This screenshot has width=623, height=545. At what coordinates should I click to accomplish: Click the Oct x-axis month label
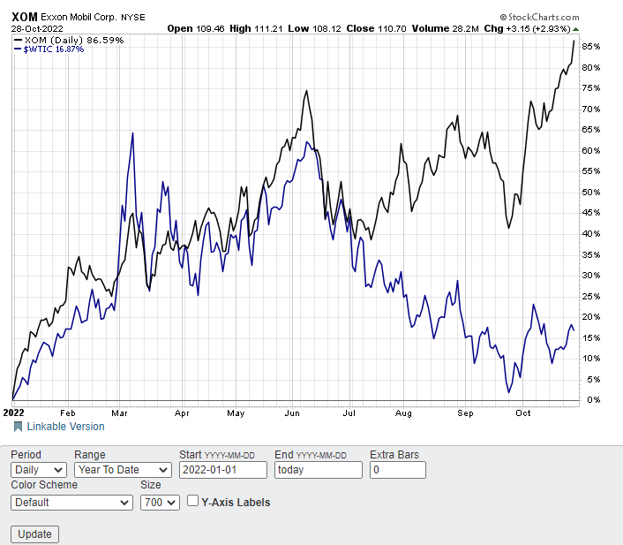[x=523, y=413]
